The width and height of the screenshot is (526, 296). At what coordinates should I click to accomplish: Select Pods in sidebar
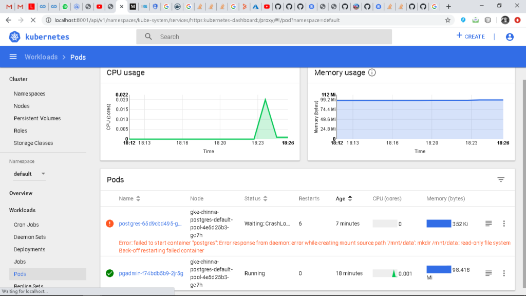pyautogui.click(x=47, y=274)
